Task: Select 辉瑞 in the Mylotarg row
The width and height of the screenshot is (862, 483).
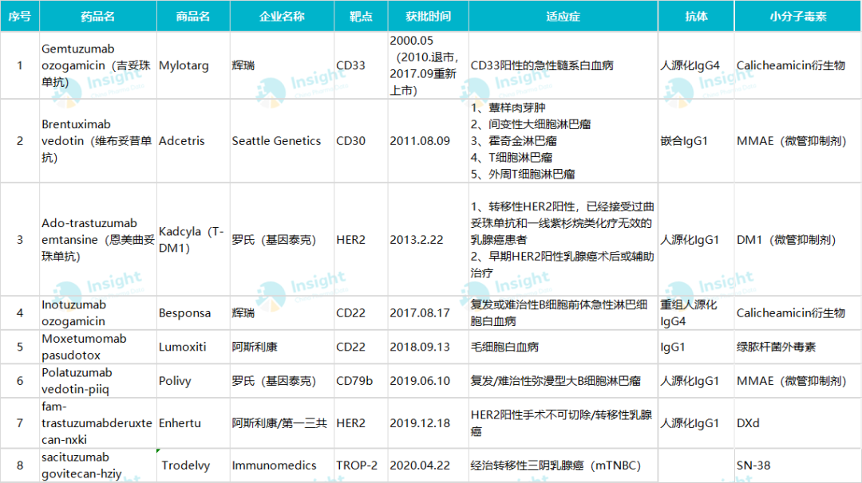Action: pyautogui.click(x=282, y=65)
